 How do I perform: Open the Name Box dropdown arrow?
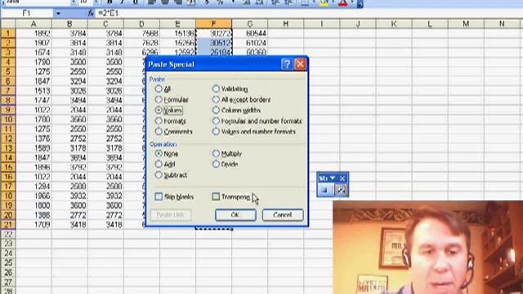(58, 13)
